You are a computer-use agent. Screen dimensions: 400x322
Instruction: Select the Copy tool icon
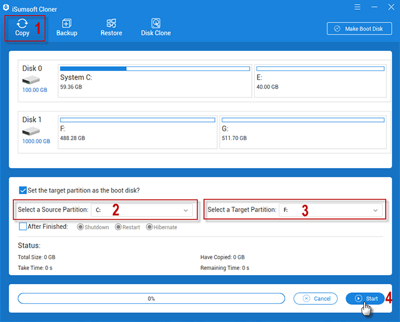(x=22, y=23)
